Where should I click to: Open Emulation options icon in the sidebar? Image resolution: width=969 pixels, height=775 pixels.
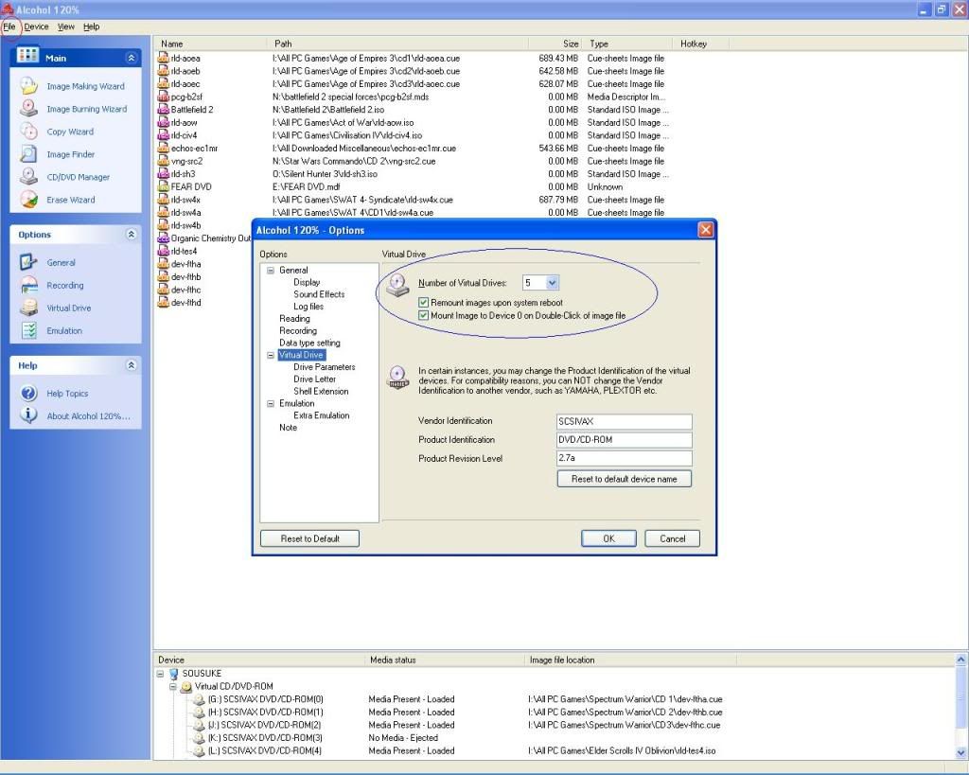tap(29, 331)
